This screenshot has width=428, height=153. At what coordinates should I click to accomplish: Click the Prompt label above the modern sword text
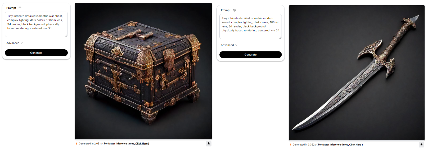click(226, 10)
